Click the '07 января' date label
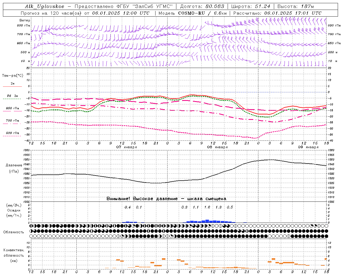This screenshot has width=342, height=274. click(x=126, y=147)
